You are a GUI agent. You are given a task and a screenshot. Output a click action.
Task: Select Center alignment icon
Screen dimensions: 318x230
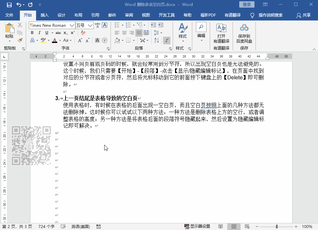coord(124,33)
